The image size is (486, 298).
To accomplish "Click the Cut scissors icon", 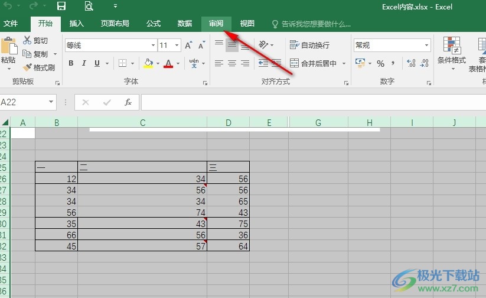I will pyautogui.click(x=27, y=40).
